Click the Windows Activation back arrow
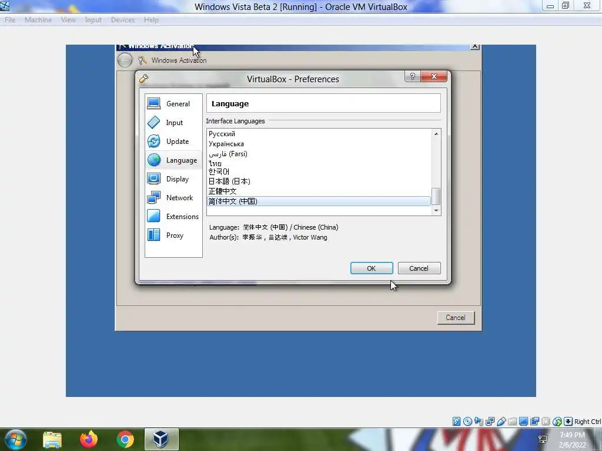 [x=125, y=60]
